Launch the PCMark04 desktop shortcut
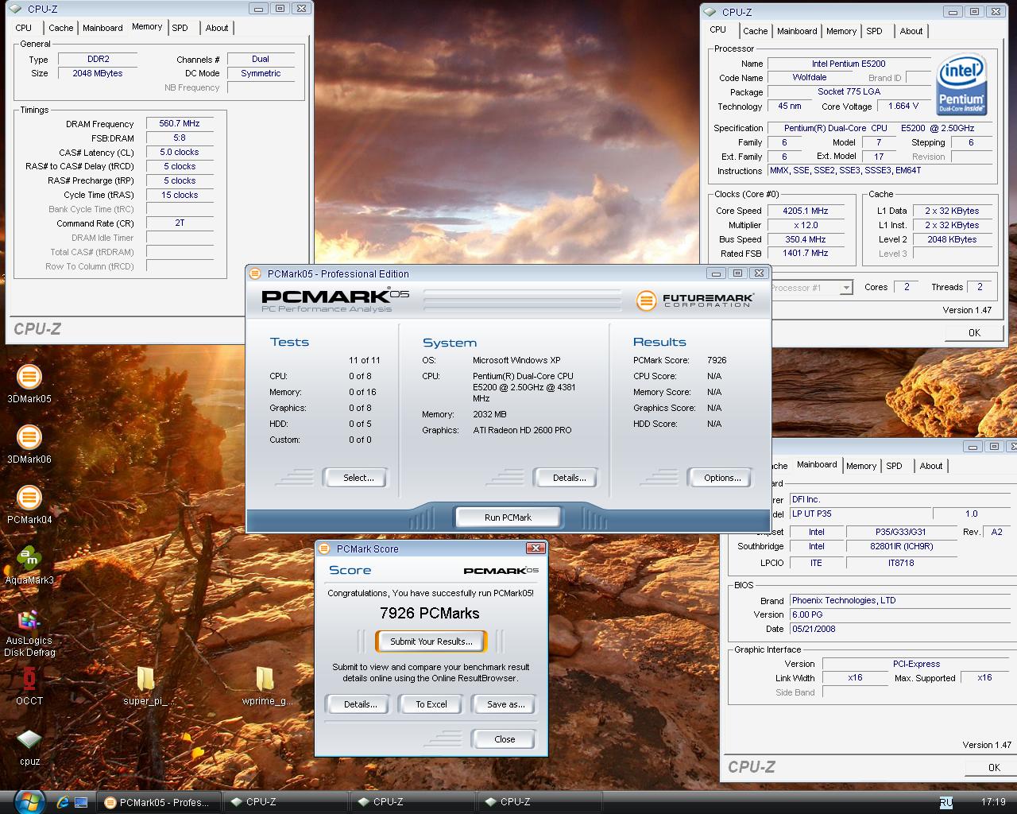 coord(29,505)
